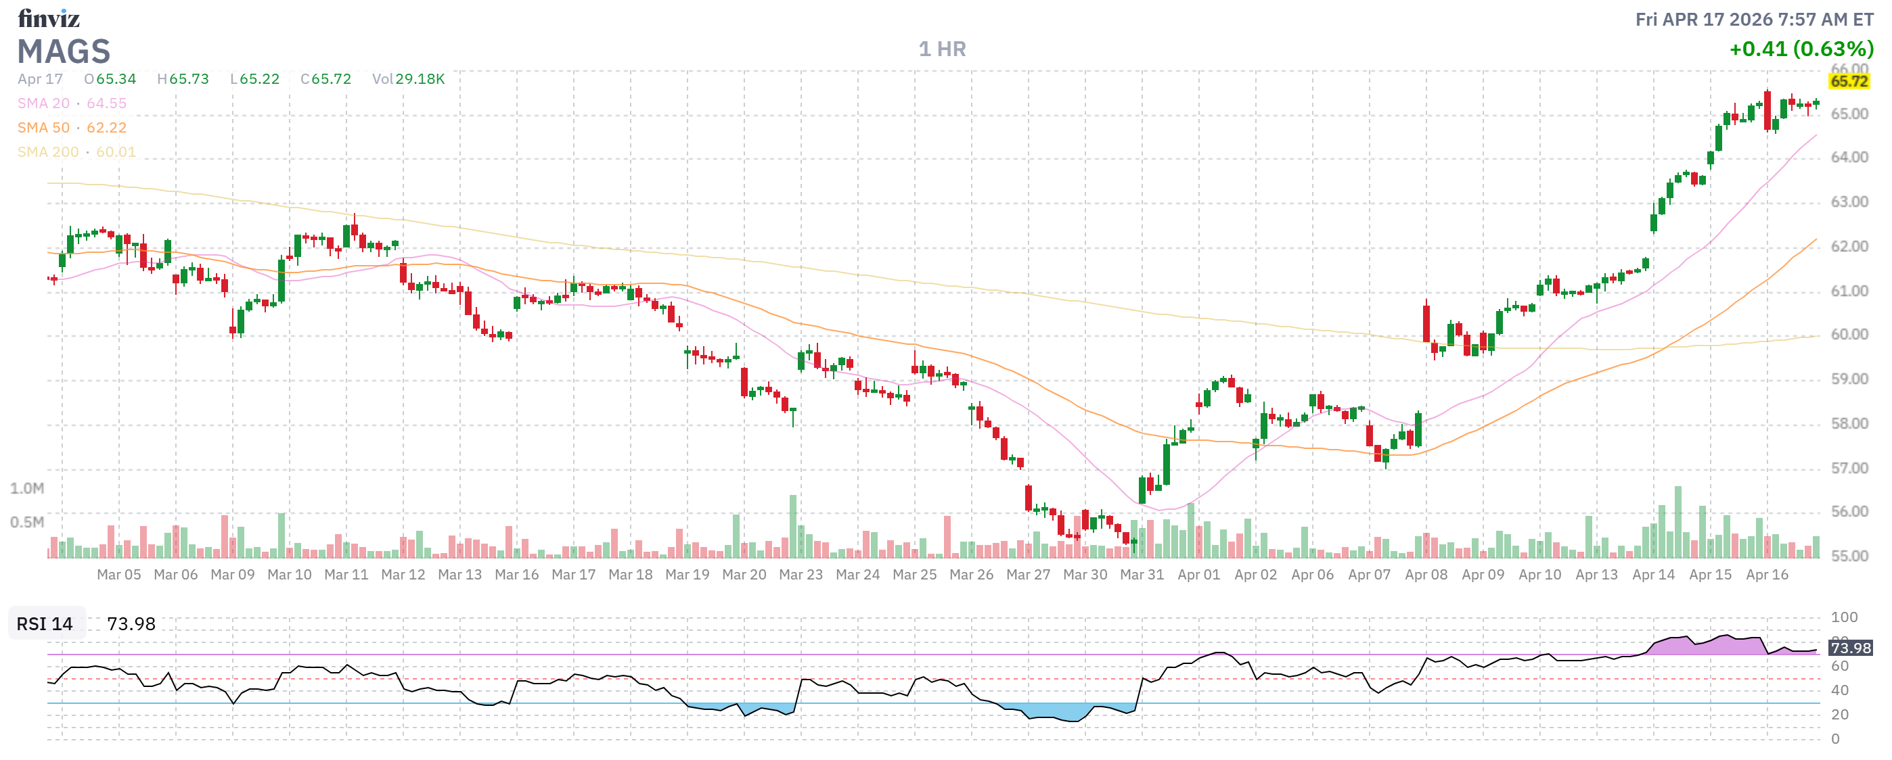Screen dimensions: 1892x760
Task: Click the Mar 31 date label
Action: (x=1142, y=575)
